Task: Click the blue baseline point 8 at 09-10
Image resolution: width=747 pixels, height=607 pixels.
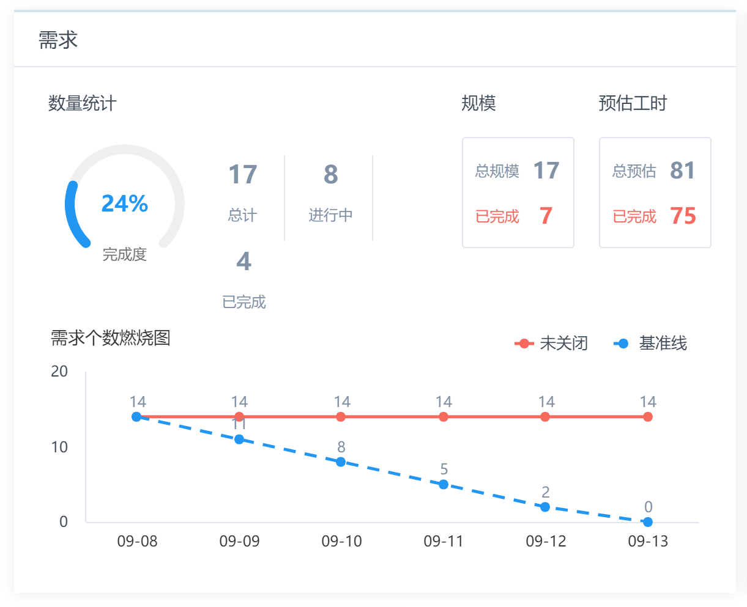Action: point(341,462)
